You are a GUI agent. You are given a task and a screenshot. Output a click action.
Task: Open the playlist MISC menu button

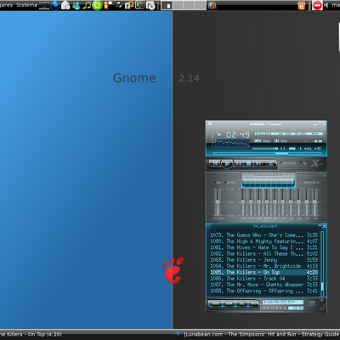254,303
